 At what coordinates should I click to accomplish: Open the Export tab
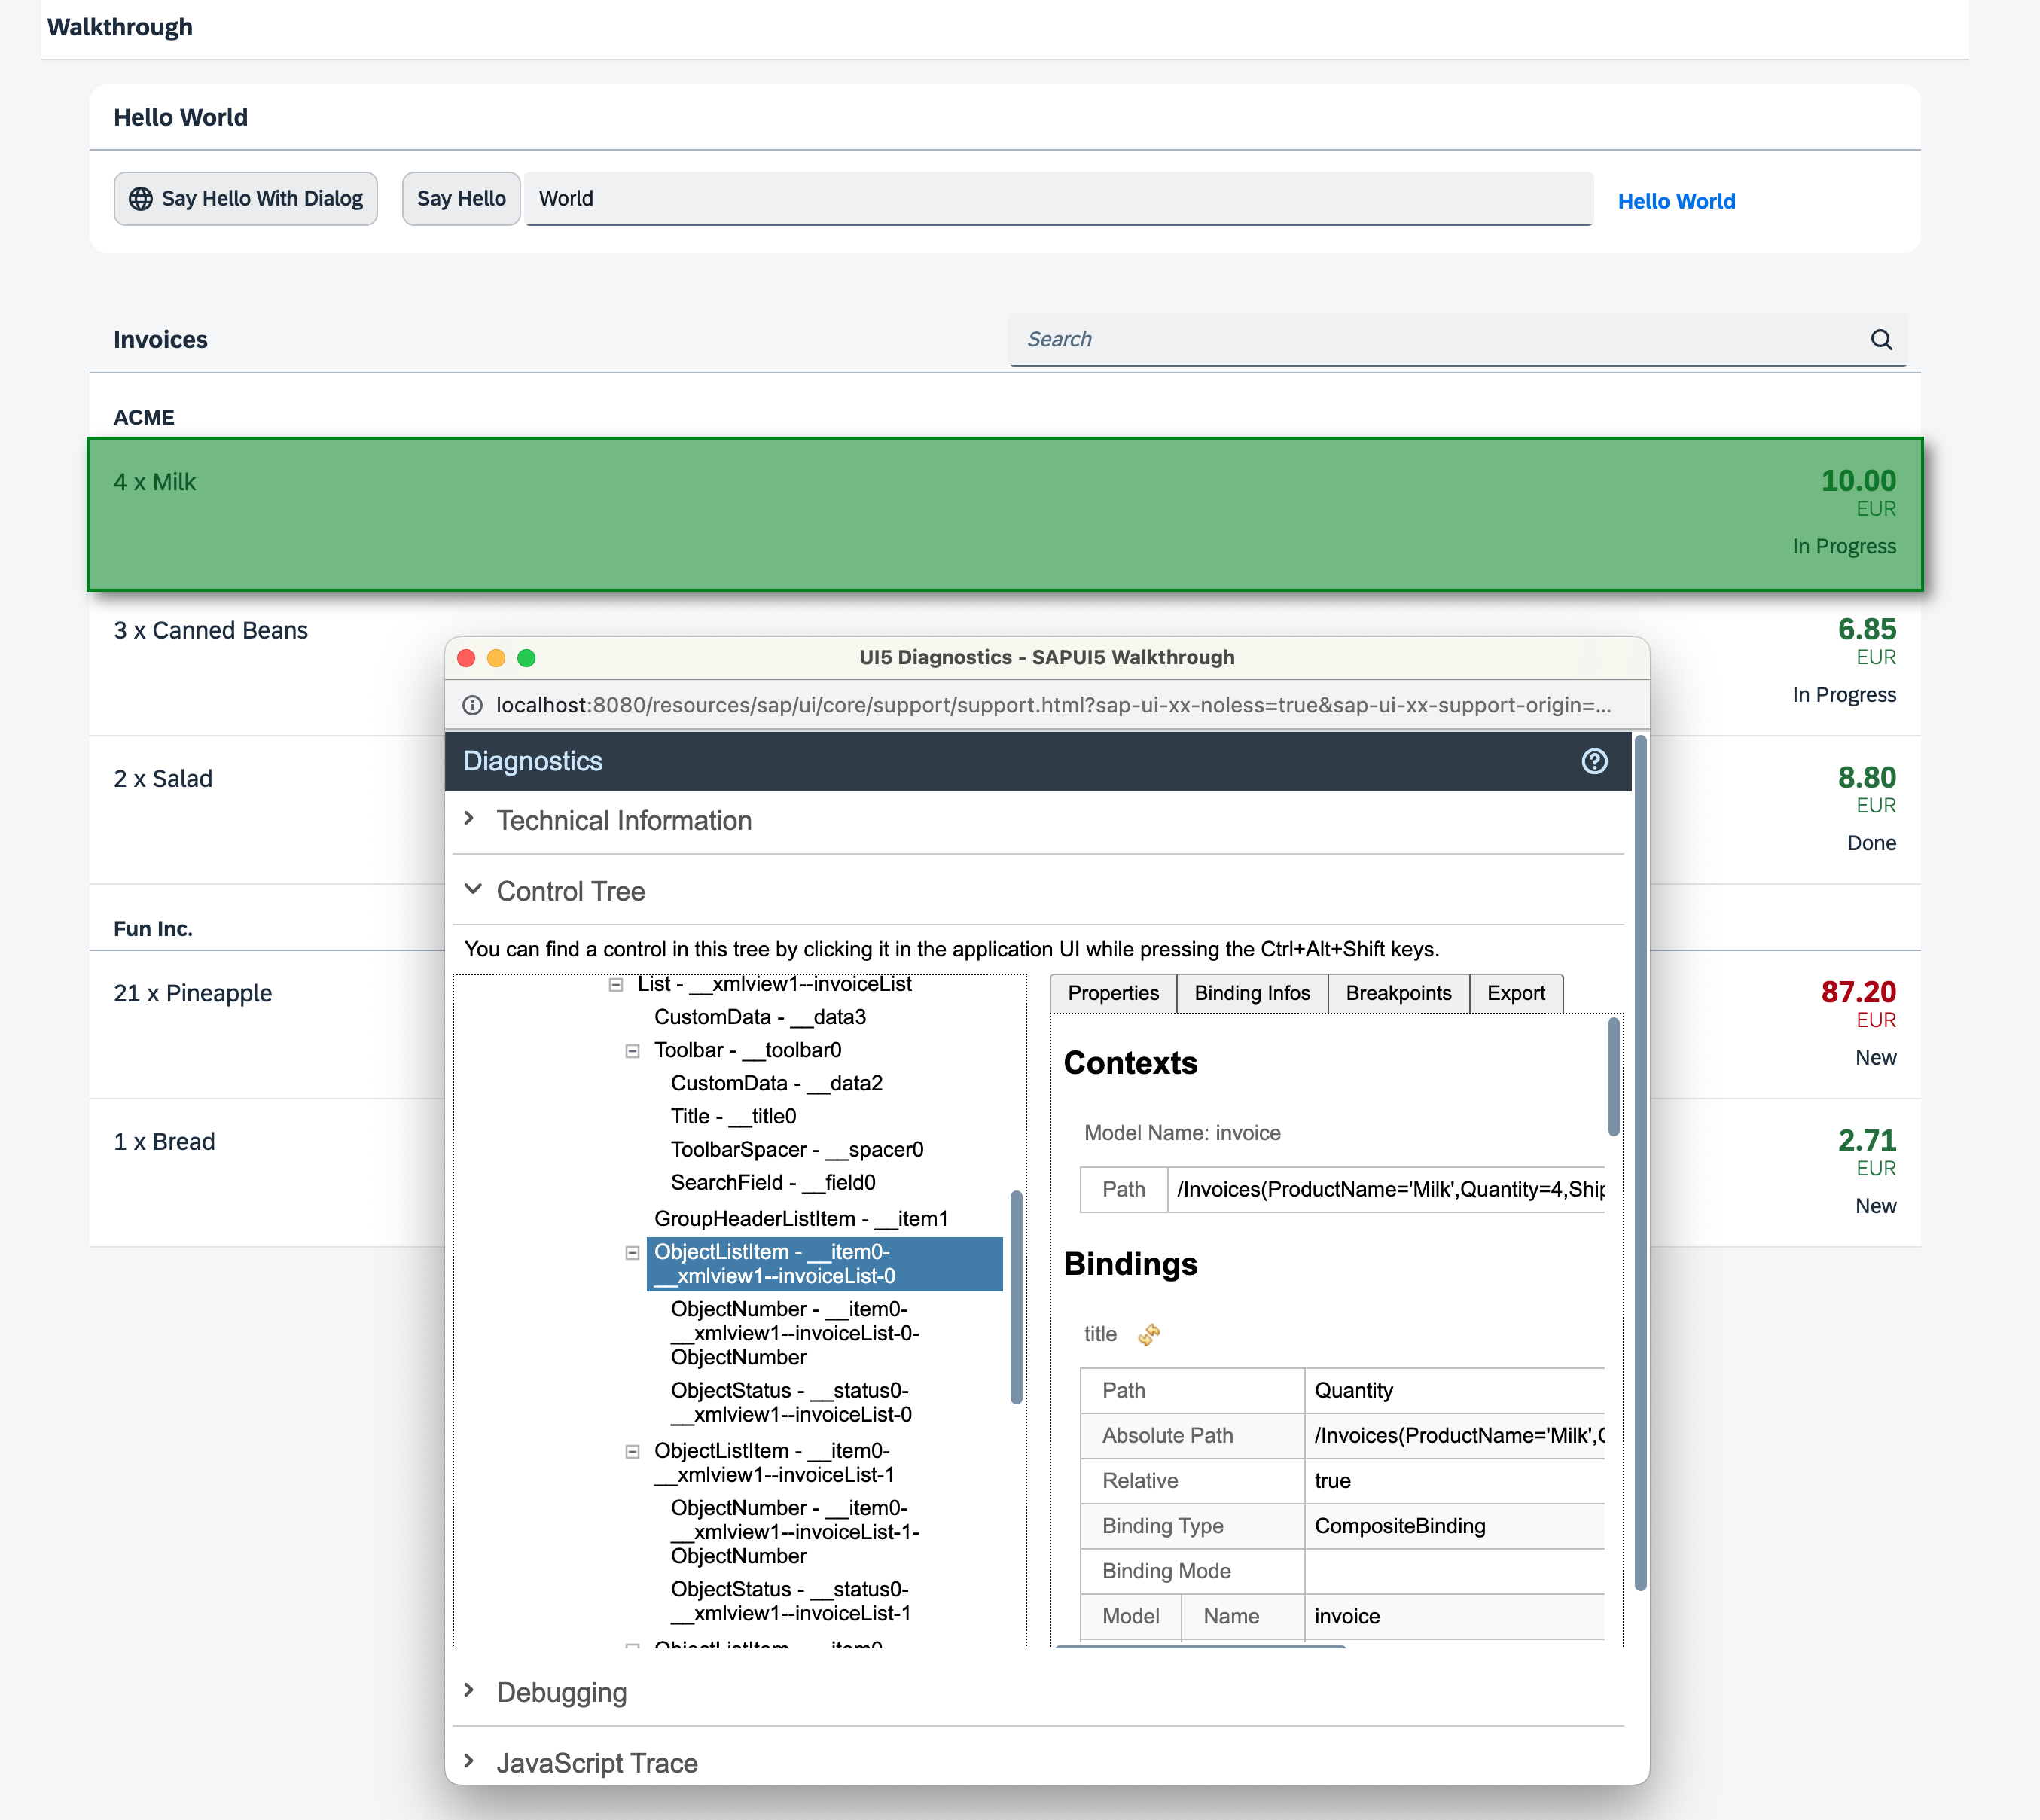pos(1515,993)
